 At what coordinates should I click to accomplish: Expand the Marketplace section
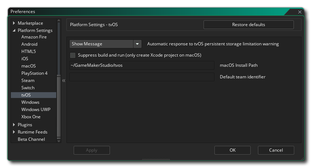point(14,23)
